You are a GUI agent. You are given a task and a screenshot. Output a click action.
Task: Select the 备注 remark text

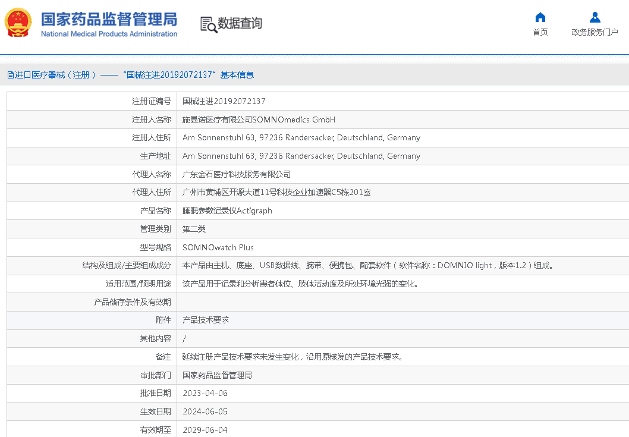point(293,357)
